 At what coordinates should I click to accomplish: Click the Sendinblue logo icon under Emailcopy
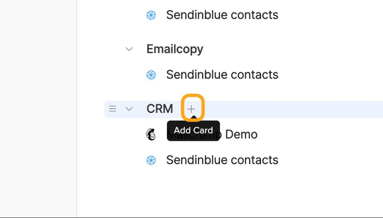point(151,75)
